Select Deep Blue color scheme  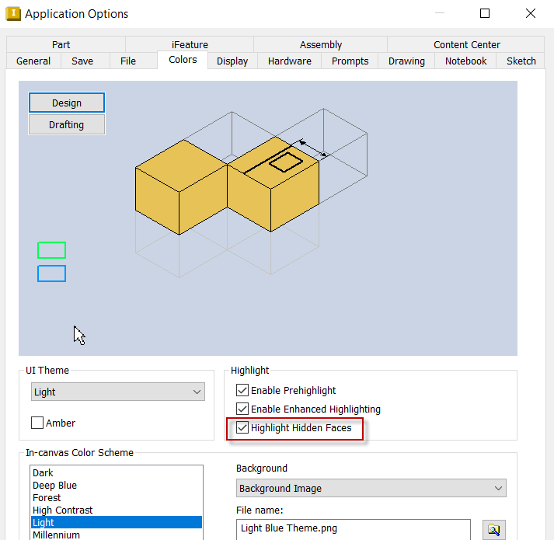click(x=117, y=485)
